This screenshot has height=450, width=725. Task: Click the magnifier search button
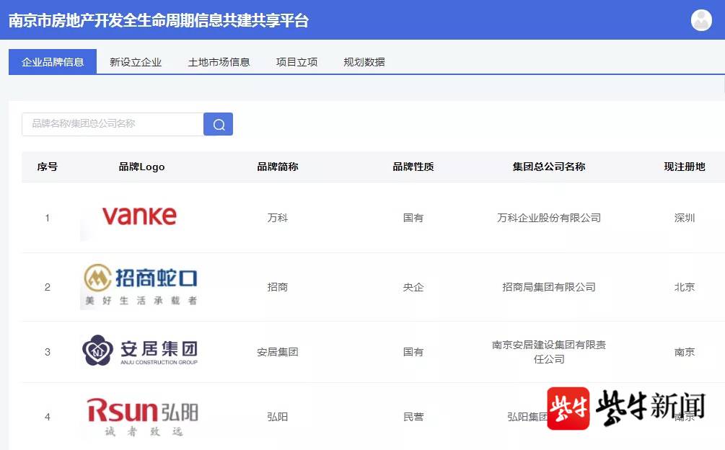tap(218, 124)
